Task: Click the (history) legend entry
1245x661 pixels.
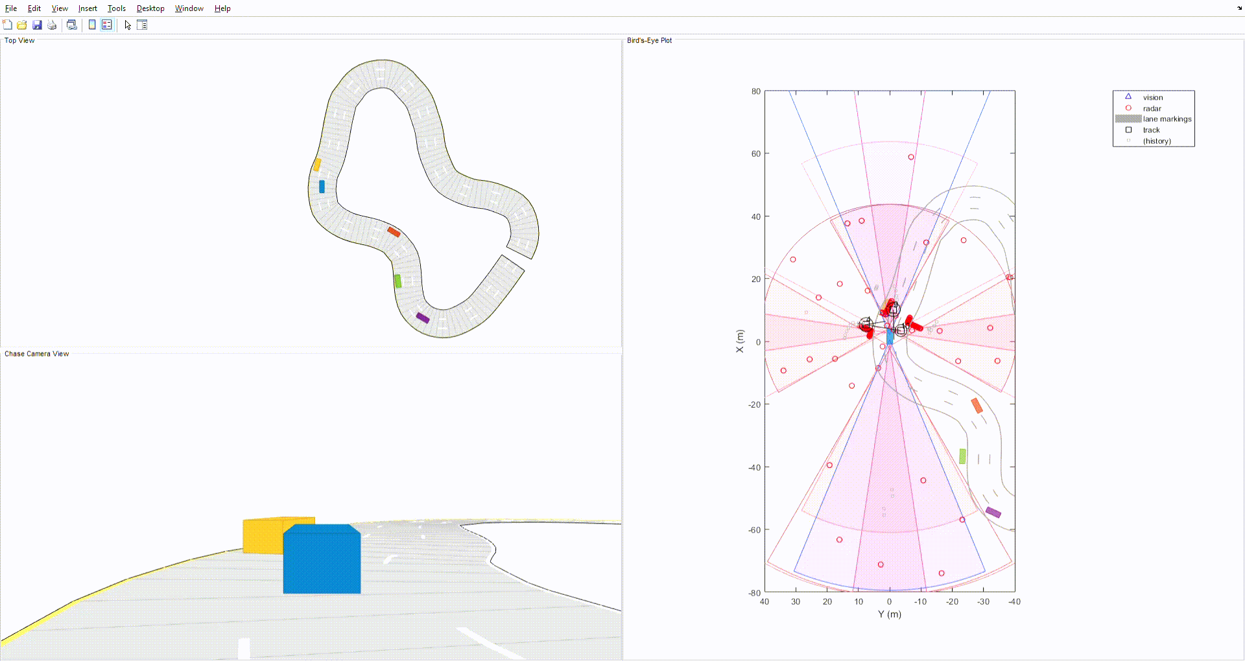Action: click(1157, 141)
